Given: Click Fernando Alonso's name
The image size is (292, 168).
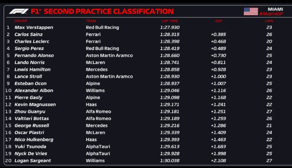Looking at the screenshot, I should [34, 56].
